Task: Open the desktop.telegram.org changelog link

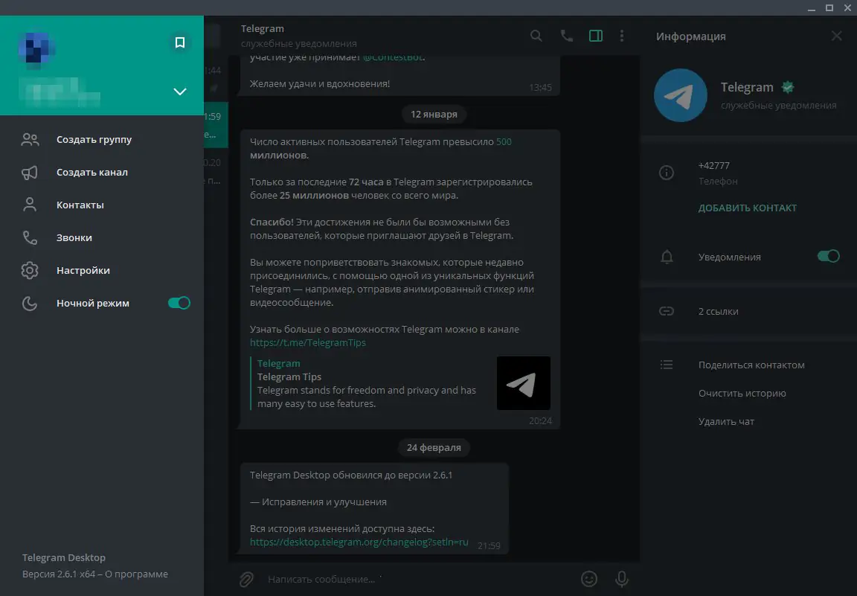Action: click(x=359, y=542)
